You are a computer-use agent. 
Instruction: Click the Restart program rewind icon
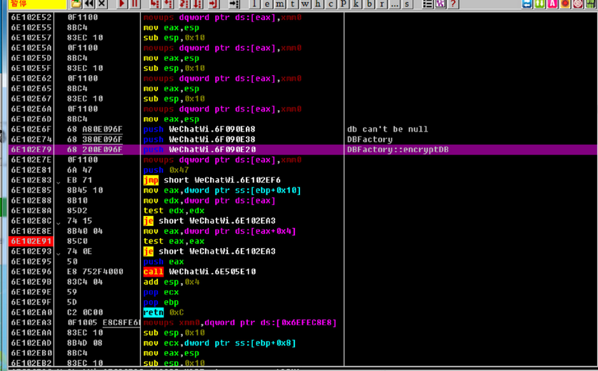pos(89,4)
